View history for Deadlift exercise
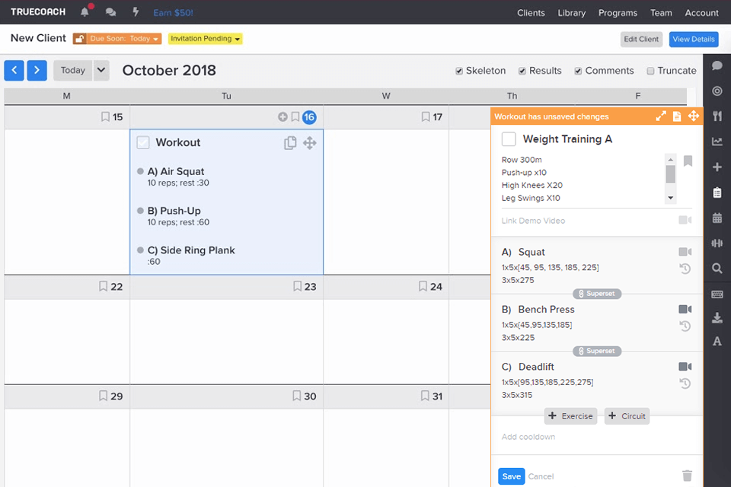Image resolution: width=731 pixels, height=487 pixels. coord(685,383)
